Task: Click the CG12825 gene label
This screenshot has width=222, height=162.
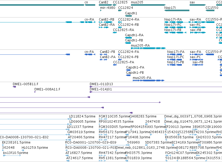Action: click(120, 2)
